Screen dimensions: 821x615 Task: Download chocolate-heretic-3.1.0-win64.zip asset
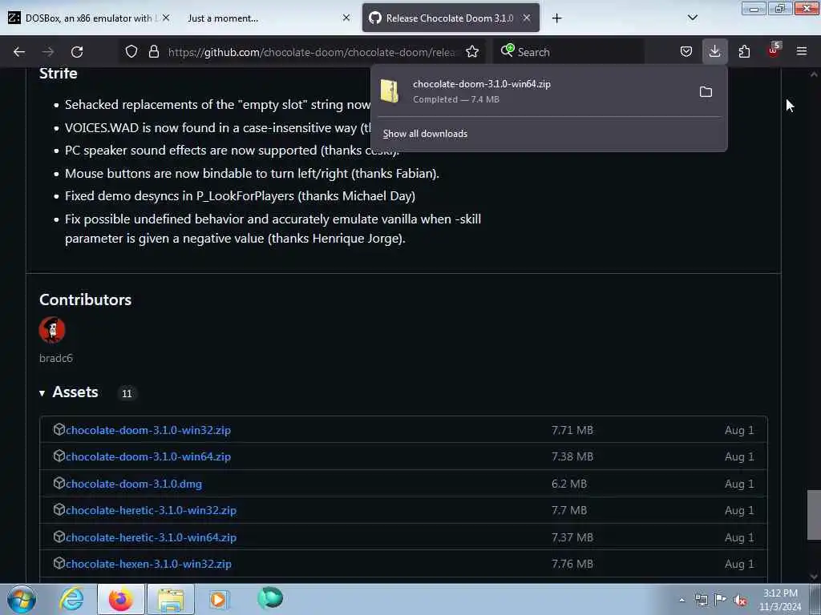(x=151, y=537)
